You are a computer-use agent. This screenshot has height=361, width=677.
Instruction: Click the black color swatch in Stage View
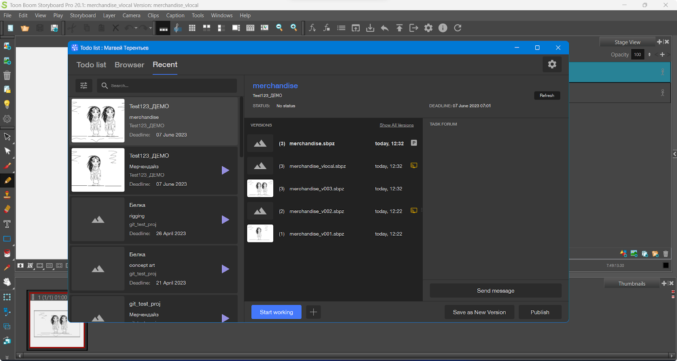(666, 265)
